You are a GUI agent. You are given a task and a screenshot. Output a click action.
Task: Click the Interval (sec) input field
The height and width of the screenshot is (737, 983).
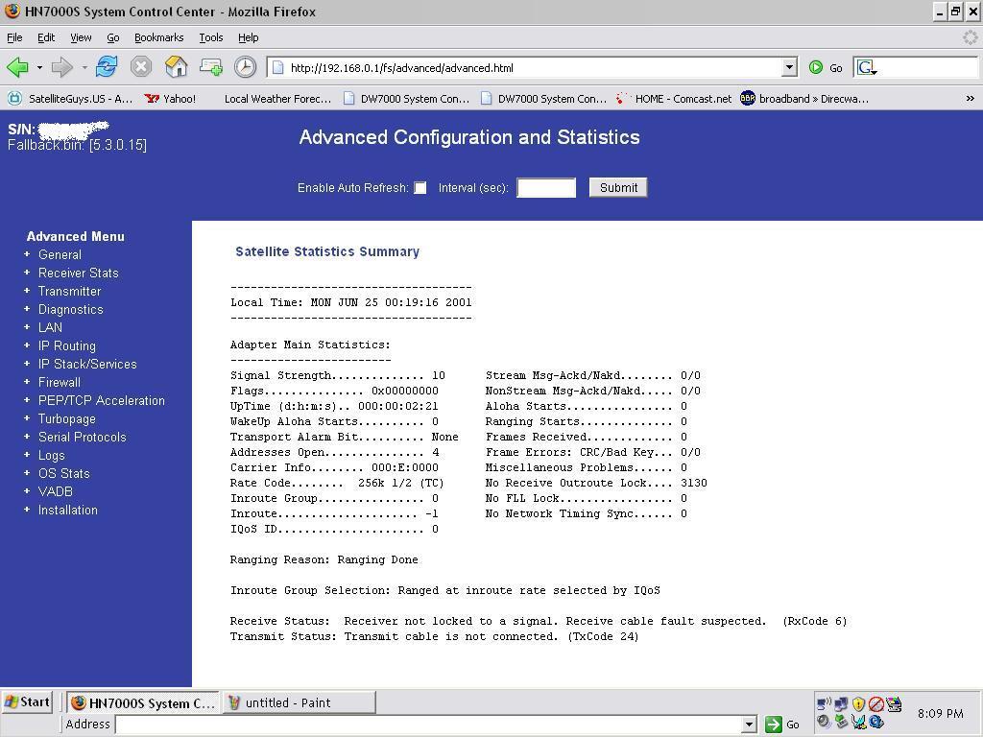click(546, 187)
